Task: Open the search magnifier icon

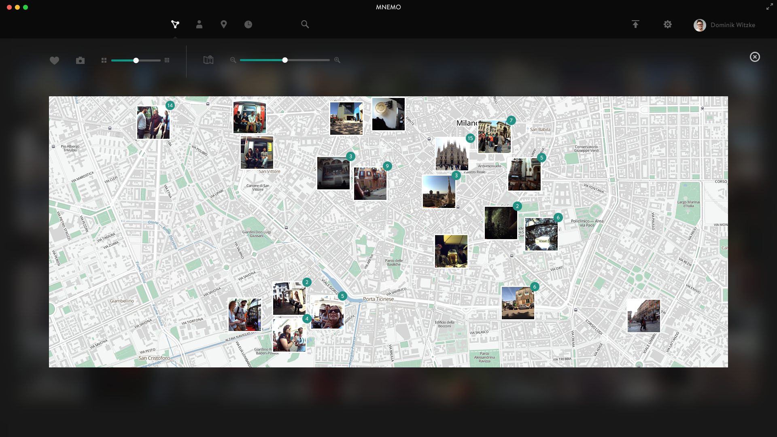Action: (305, 24)
